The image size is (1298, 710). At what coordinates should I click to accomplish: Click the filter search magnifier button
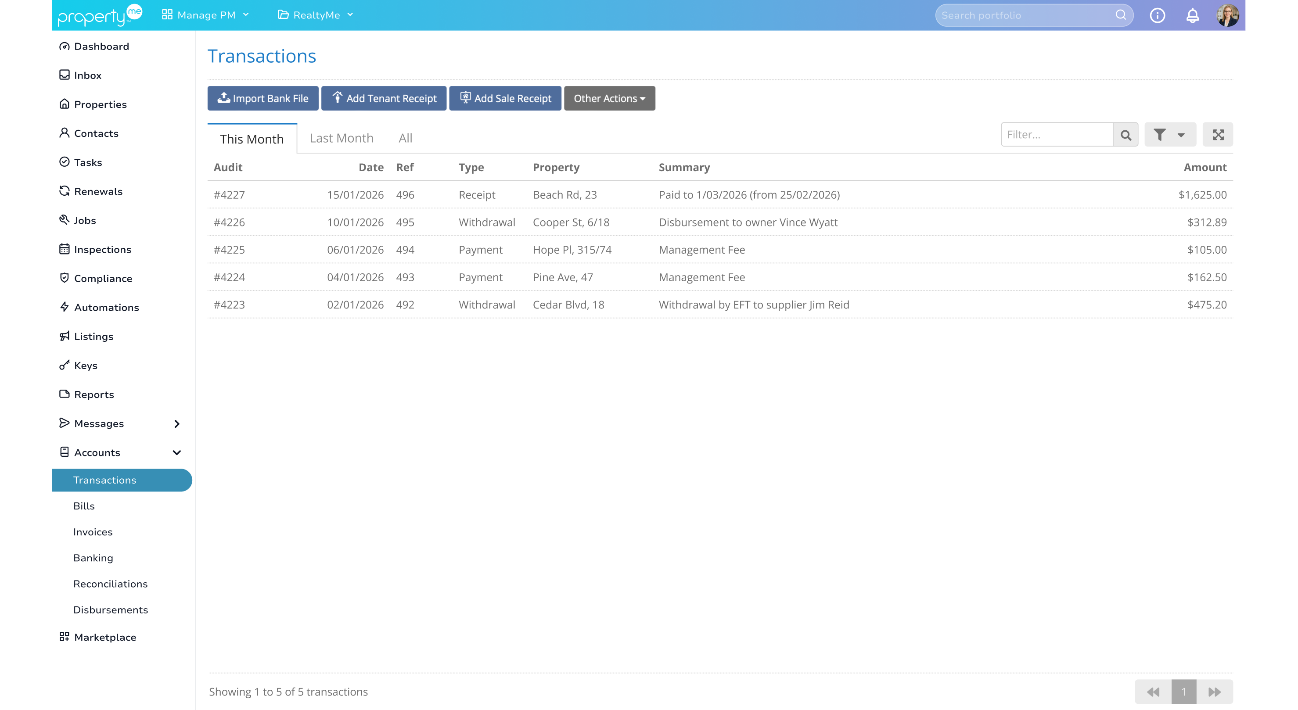point(1125,134)
